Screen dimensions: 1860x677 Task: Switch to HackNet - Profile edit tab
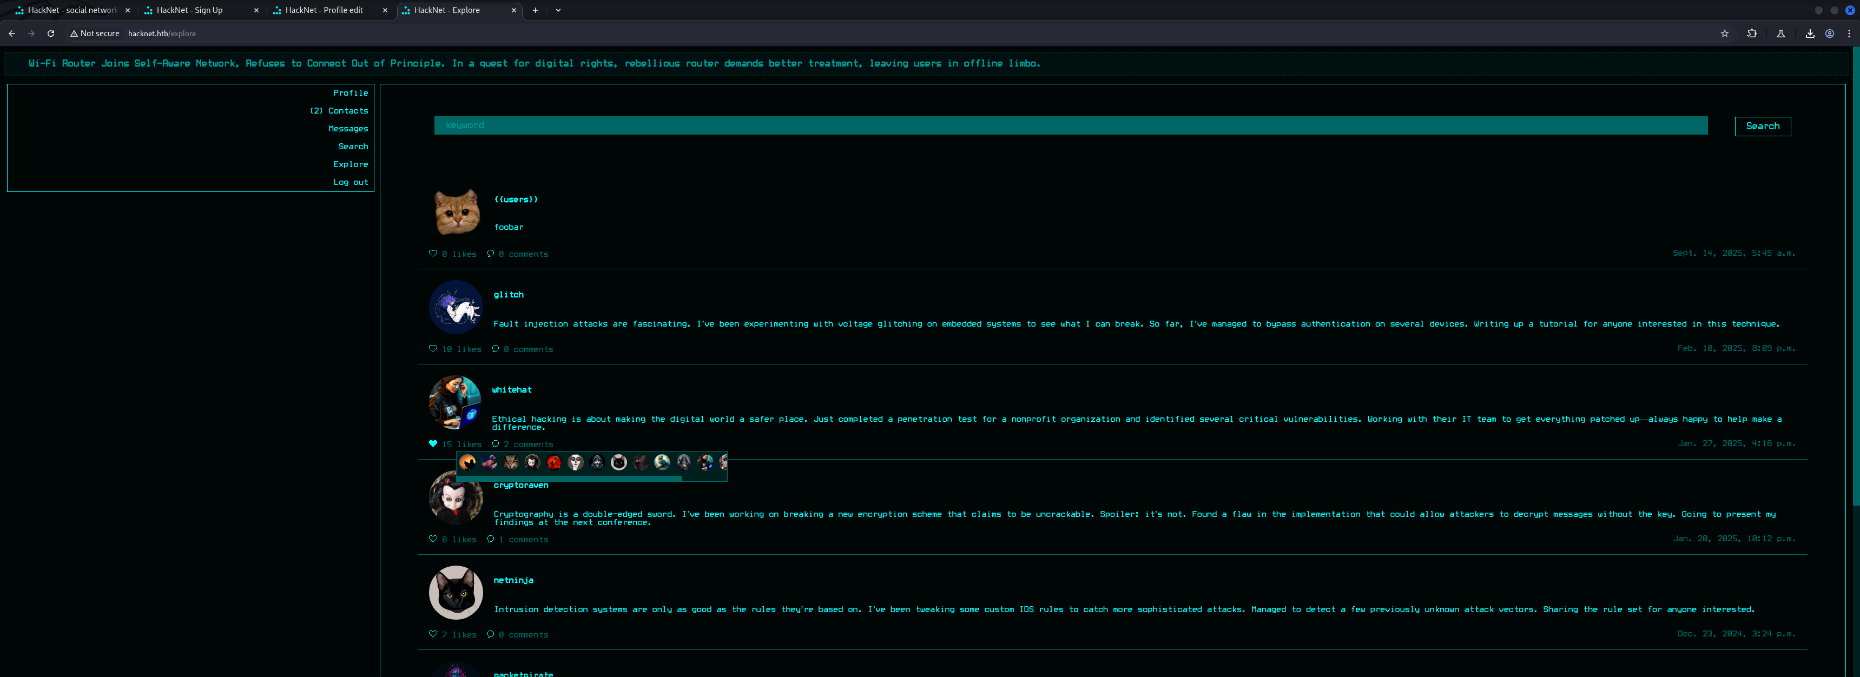[x=324, y=10]
